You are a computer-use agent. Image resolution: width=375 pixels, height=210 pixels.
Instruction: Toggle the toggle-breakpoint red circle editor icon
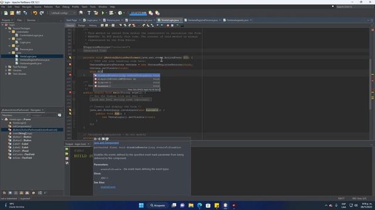(x=168, y=26)
